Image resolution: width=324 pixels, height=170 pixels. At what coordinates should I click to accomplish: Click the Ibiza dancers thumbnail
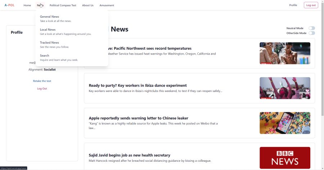pyautogui.click(x=285, y=88)
